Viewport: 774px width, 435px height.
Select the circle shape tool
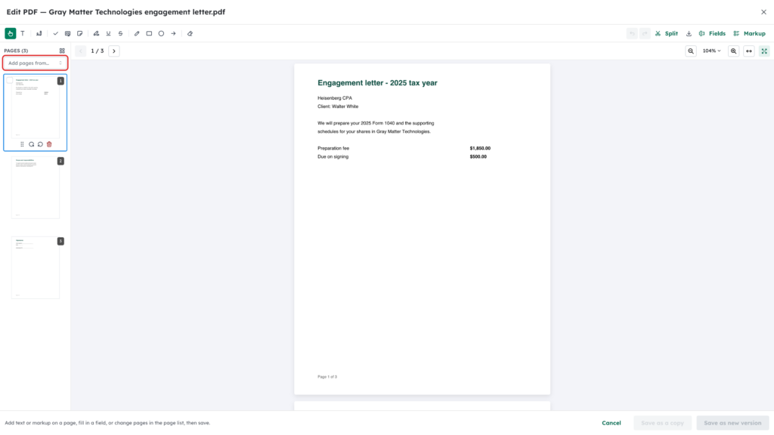pos(162,33)
